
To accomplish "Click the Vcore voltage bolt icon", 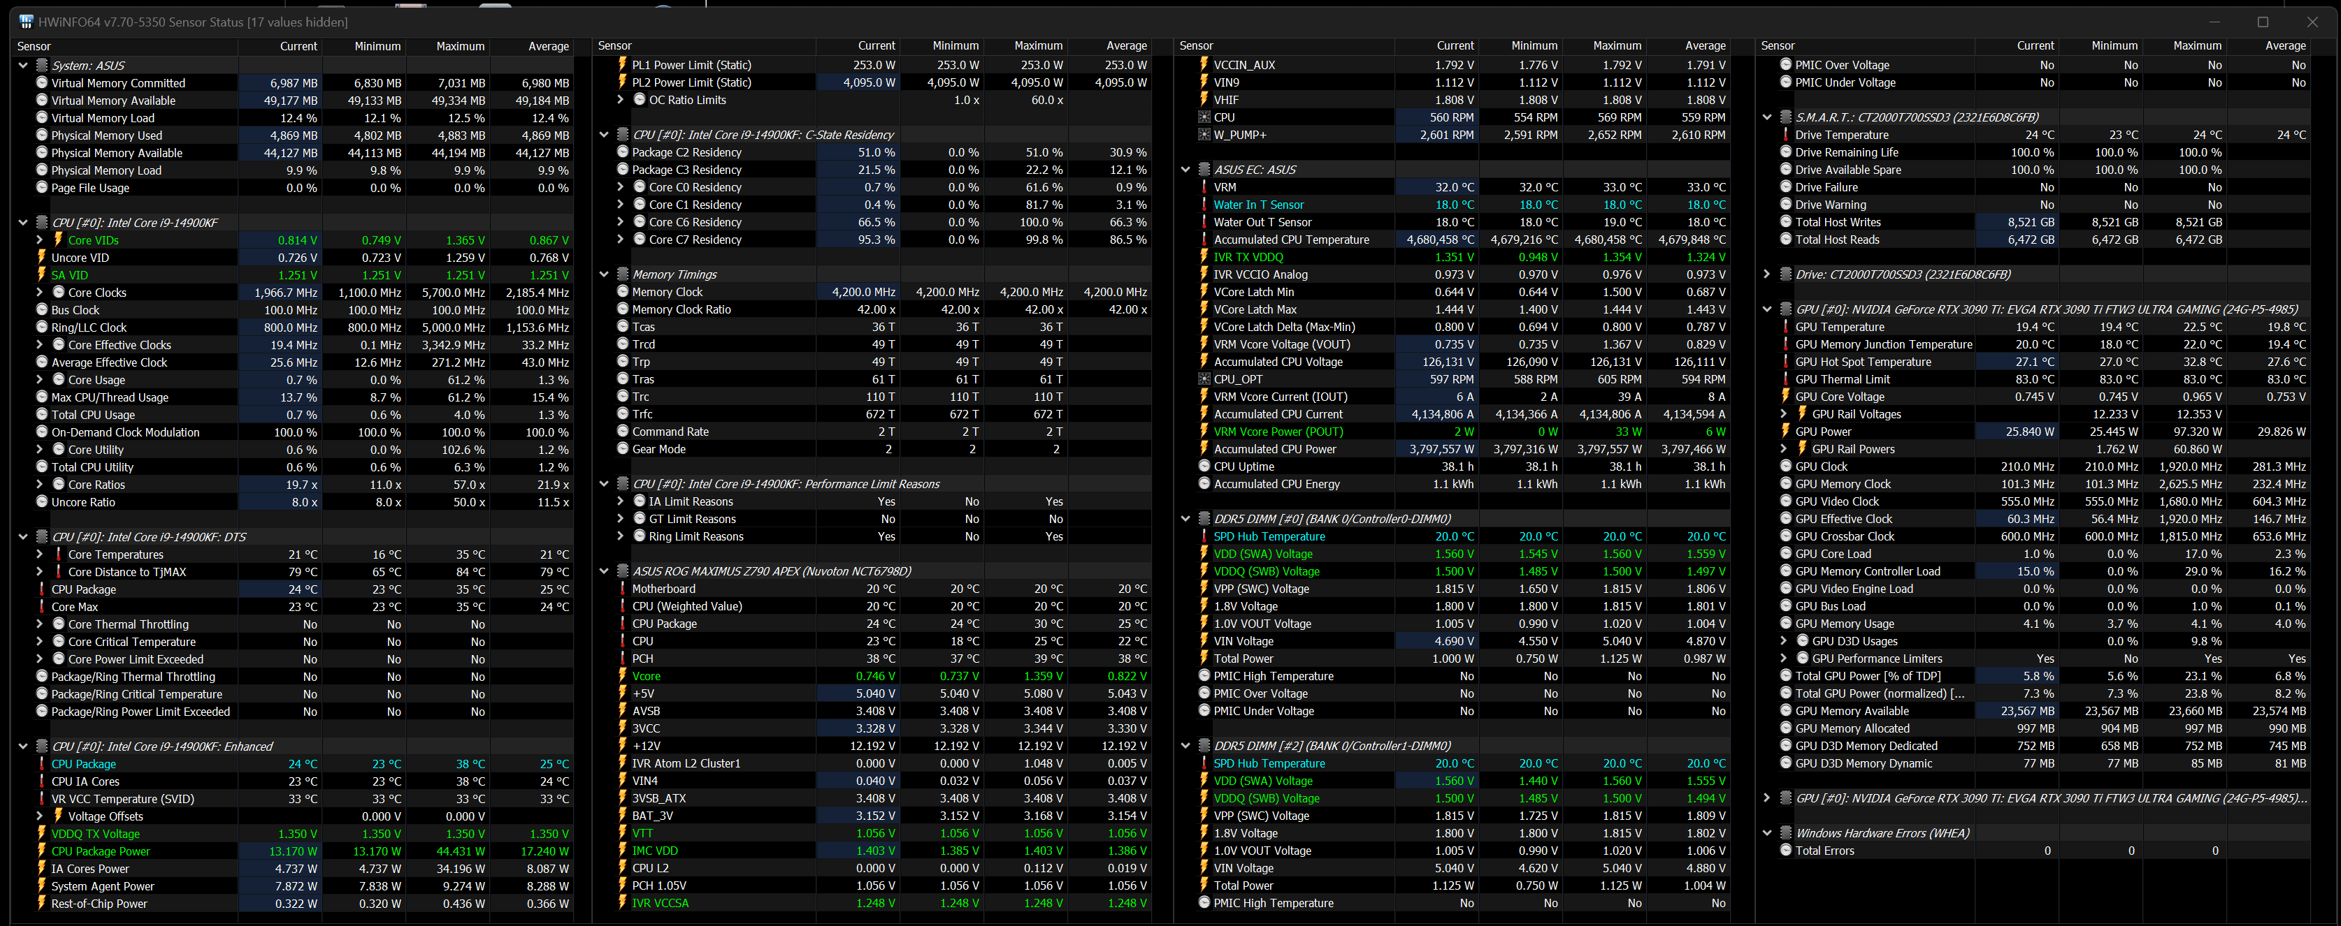I will (x=623, y=676).
